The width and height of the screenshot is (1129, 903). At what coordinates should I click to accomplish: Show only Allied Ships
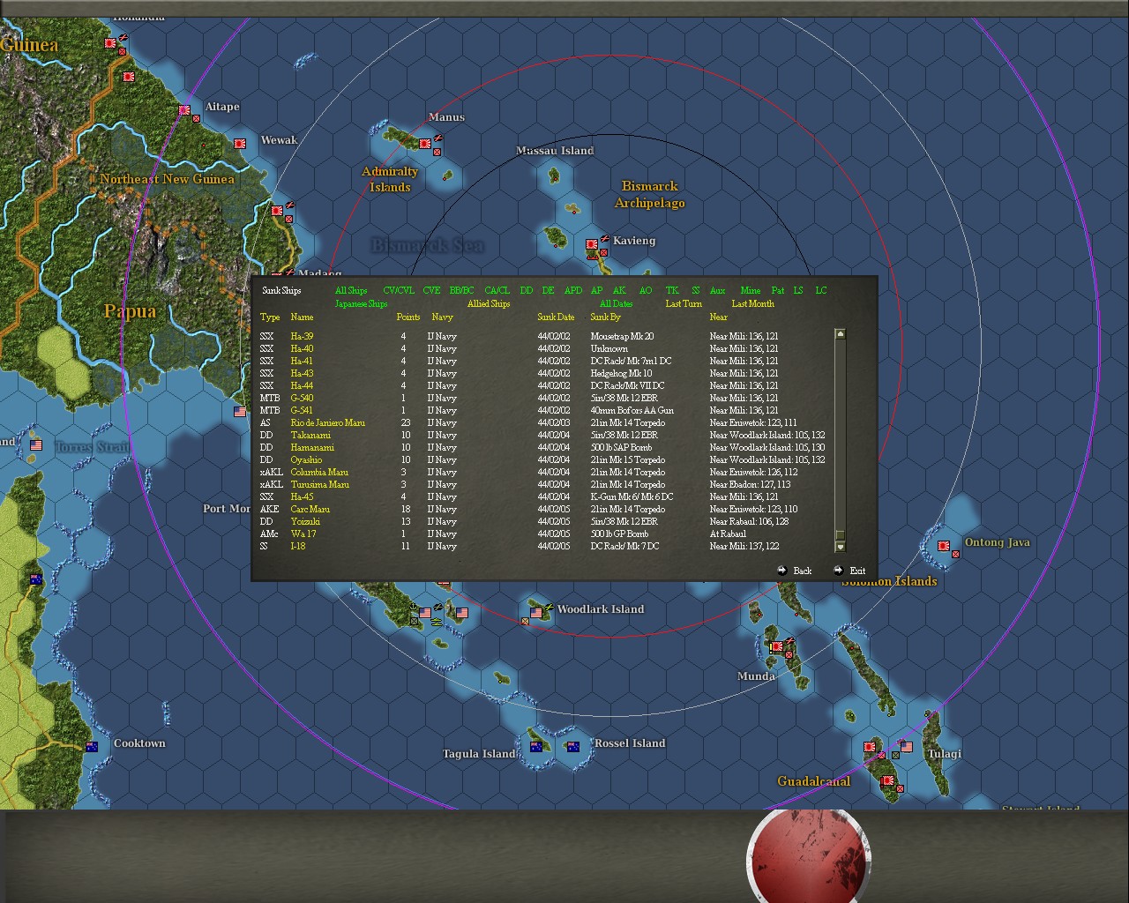click(489, 303)
